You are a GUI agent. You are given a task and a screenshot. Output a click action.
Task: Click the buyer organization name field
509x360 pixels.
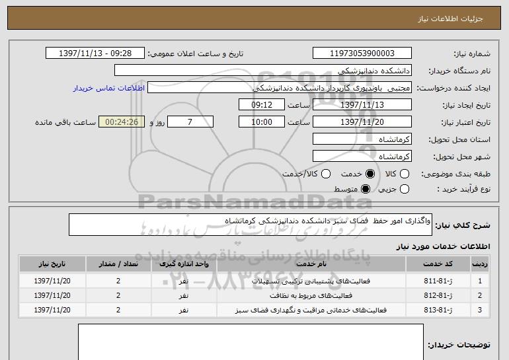point(263,71)
